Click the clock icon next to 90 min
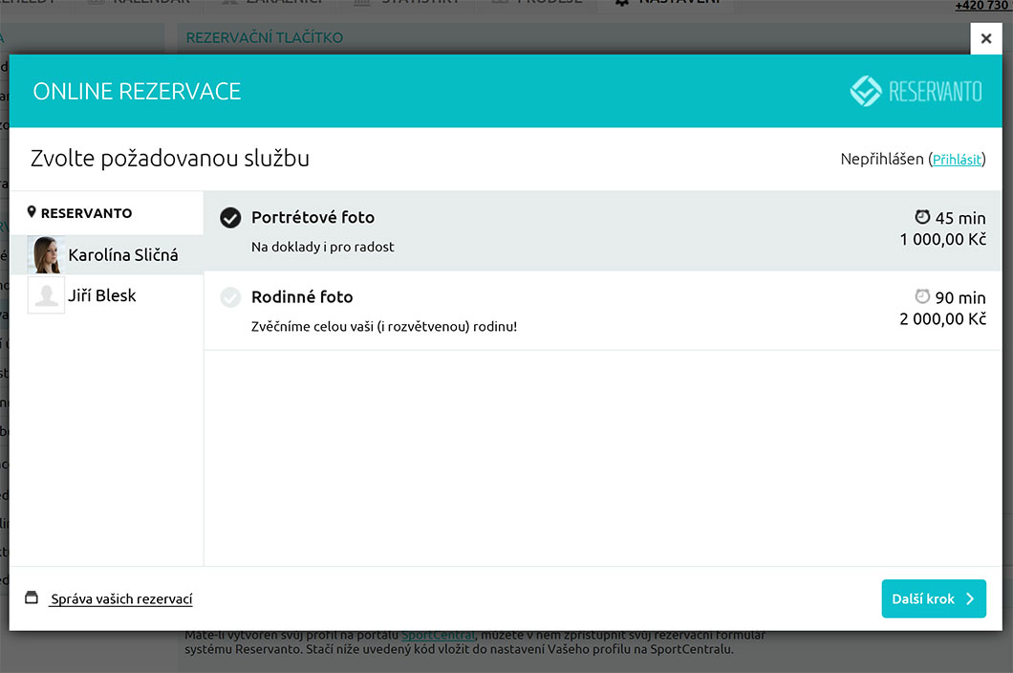This screenshot has width=1013, height=673. [x=922, y=296]
